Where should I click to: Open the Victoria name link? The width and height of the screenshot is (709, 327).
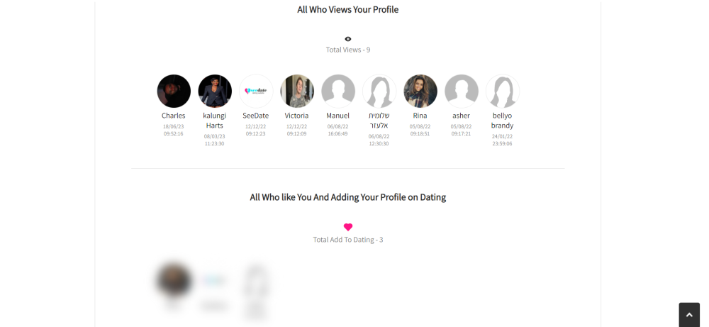(296, 116)
